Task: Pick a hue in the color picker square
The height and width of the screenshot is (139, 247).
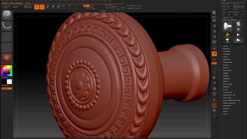Action: point(7,71)
